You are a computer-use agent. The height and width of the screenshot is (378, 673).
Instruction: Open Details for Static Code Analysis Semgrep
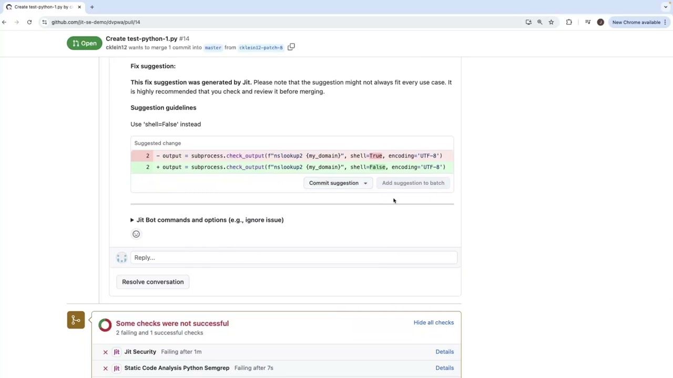[x=445, y=368]
